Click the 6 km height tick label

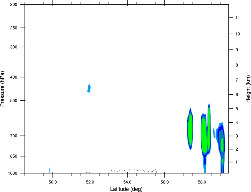coord(237,95)
